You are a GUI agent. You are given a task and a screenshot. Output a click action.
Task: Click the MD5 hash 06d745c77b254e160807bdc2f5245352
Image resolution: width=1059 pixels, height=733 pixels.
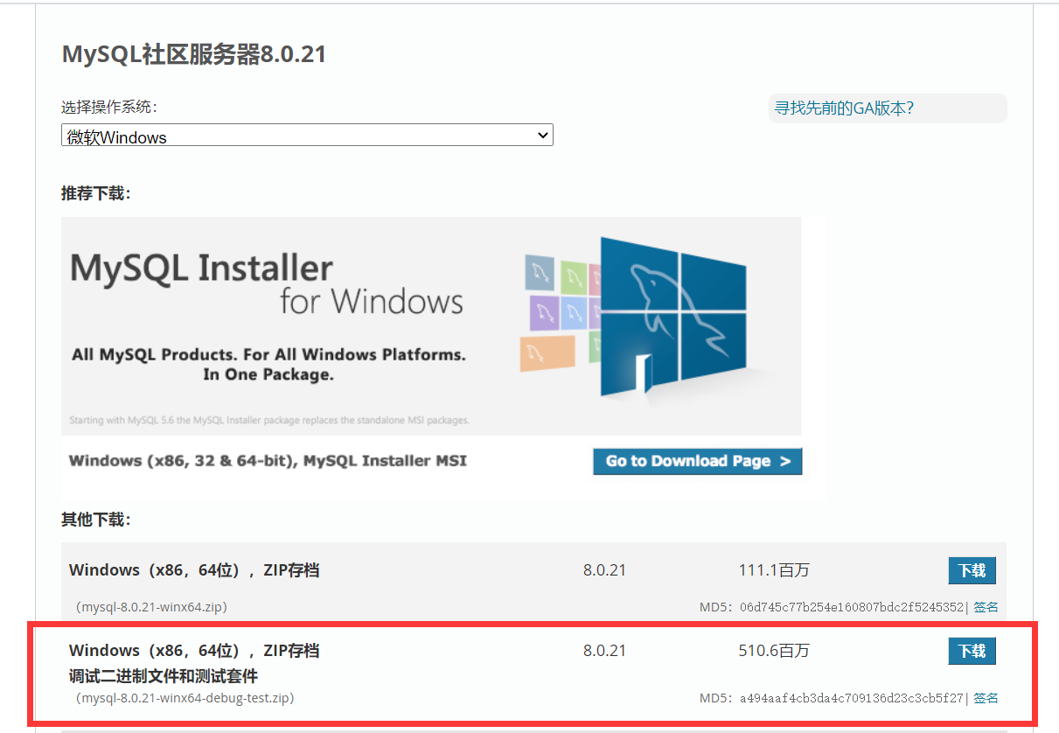click(852, 607)
